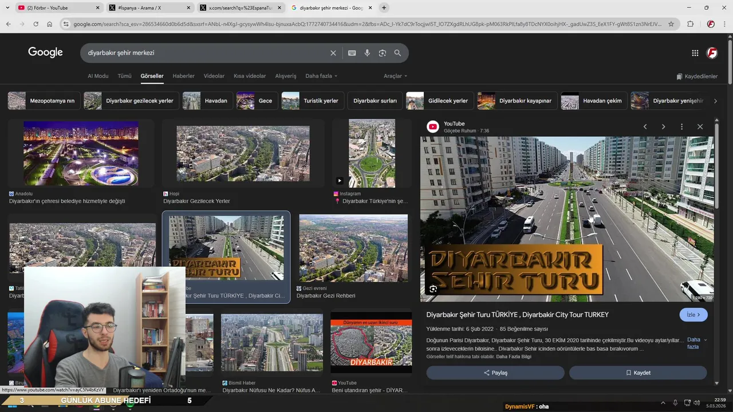Open YouTube channel icon in preview
This screenshot has height=412, width=733.
pos(433,127)
